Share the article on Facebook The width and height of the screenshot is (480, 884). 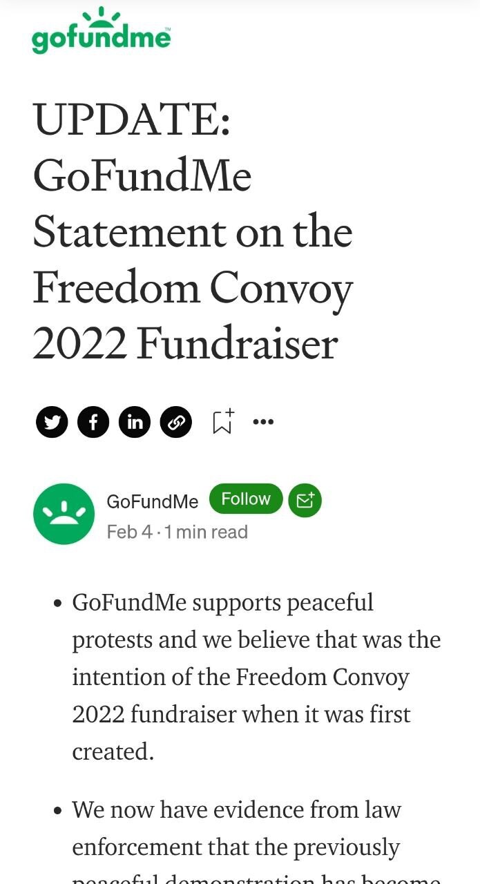click(x=93, y=422)
